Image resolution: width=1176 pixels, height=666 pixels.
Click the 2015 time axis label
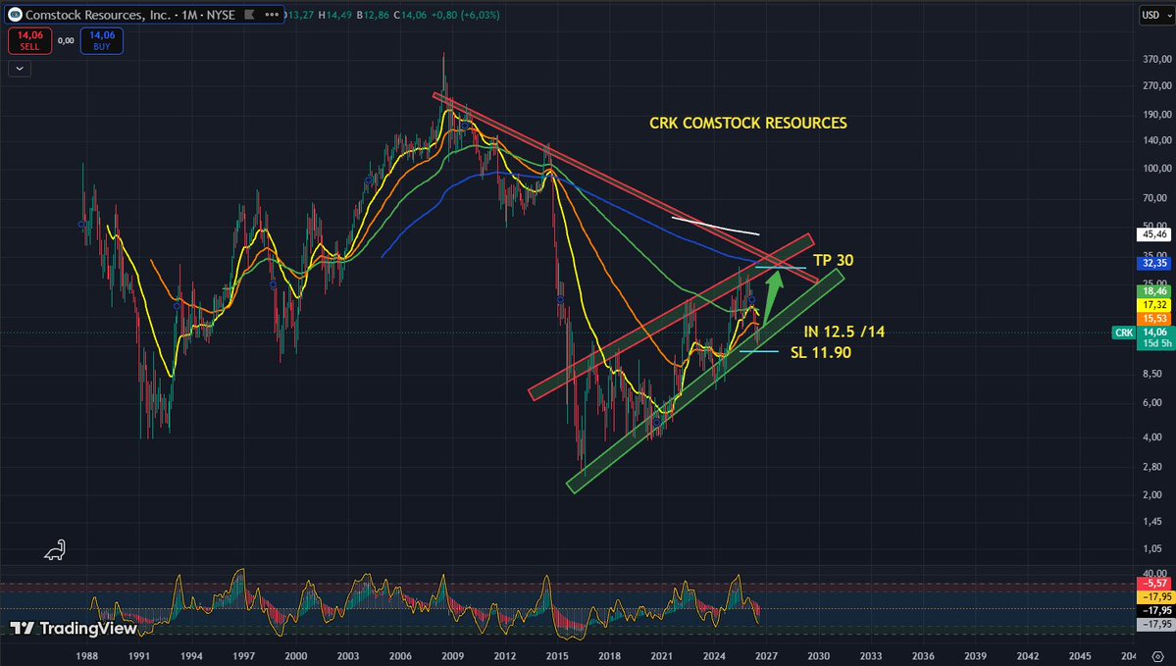557,655
